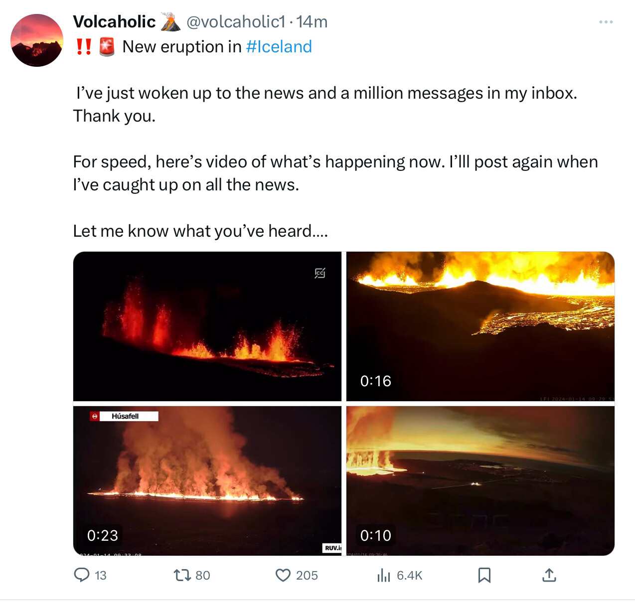This screenshot has width=635, height=603.
Task: Like the tweet with heart icon
Action: [283, 576]
